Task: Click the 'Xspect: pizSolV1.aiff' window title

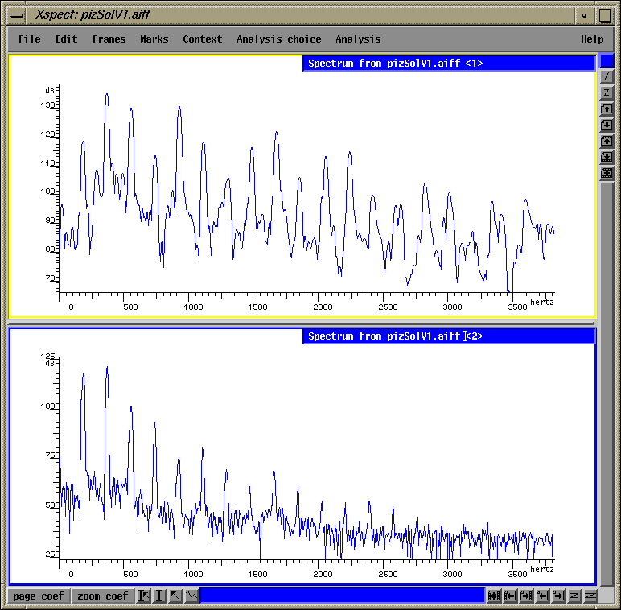Action: click(x=93, y=15)
